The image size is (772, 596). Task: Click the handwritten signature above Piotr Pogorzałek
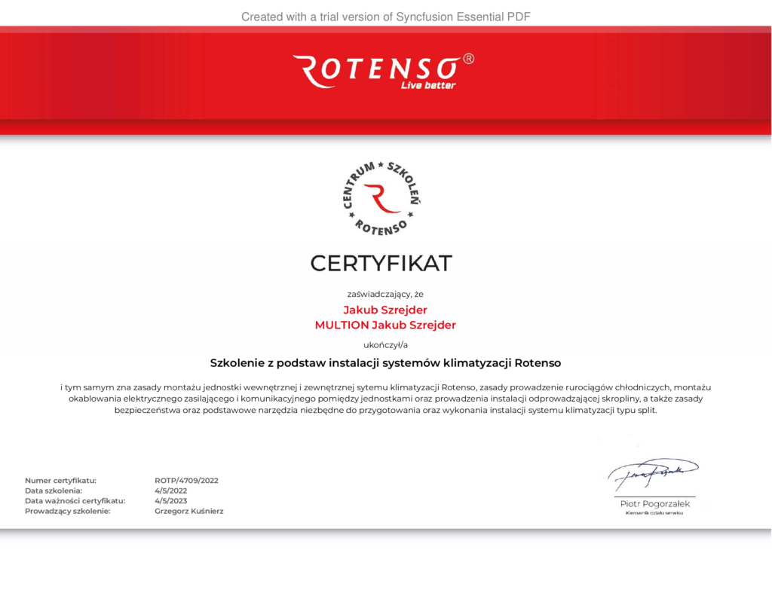(x=653, y=473)
